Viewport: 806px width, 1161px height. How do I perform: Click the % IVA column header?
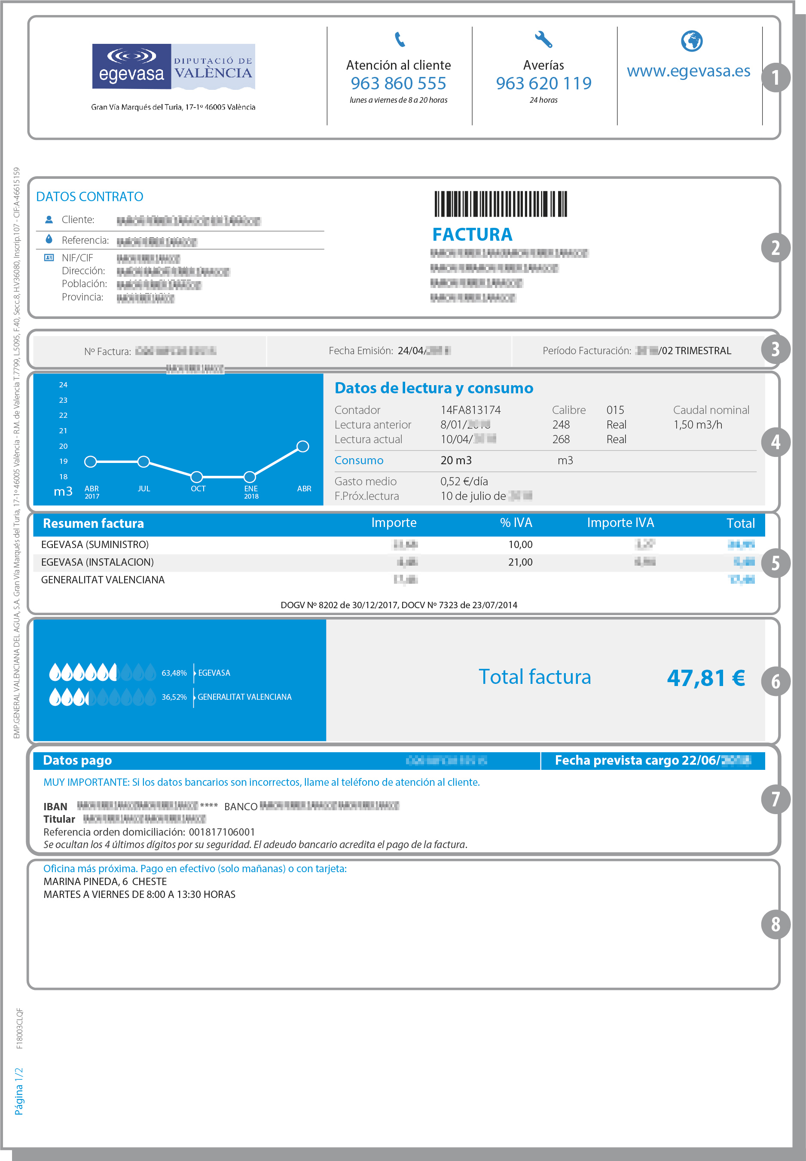point(516,522)
